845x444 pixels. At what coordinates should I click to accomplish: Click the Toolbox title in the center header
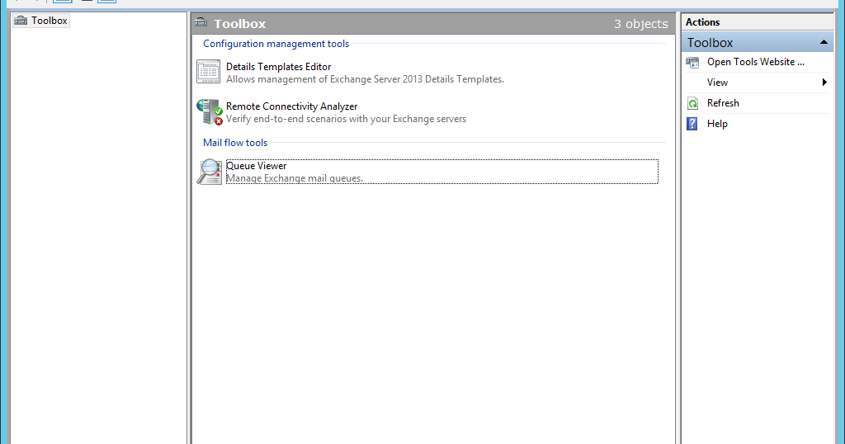pos(240,24)
